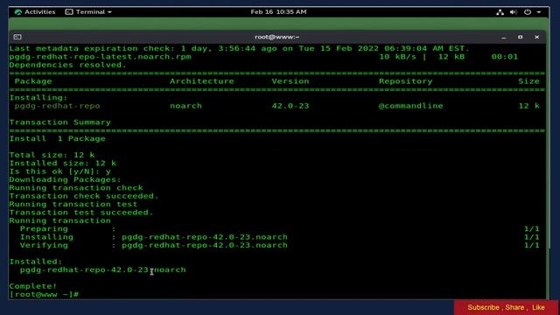Viewport: 560px width, 315px height.
Task: Click the network status icon
Action: pyautogui.click(x=500, y=12)
